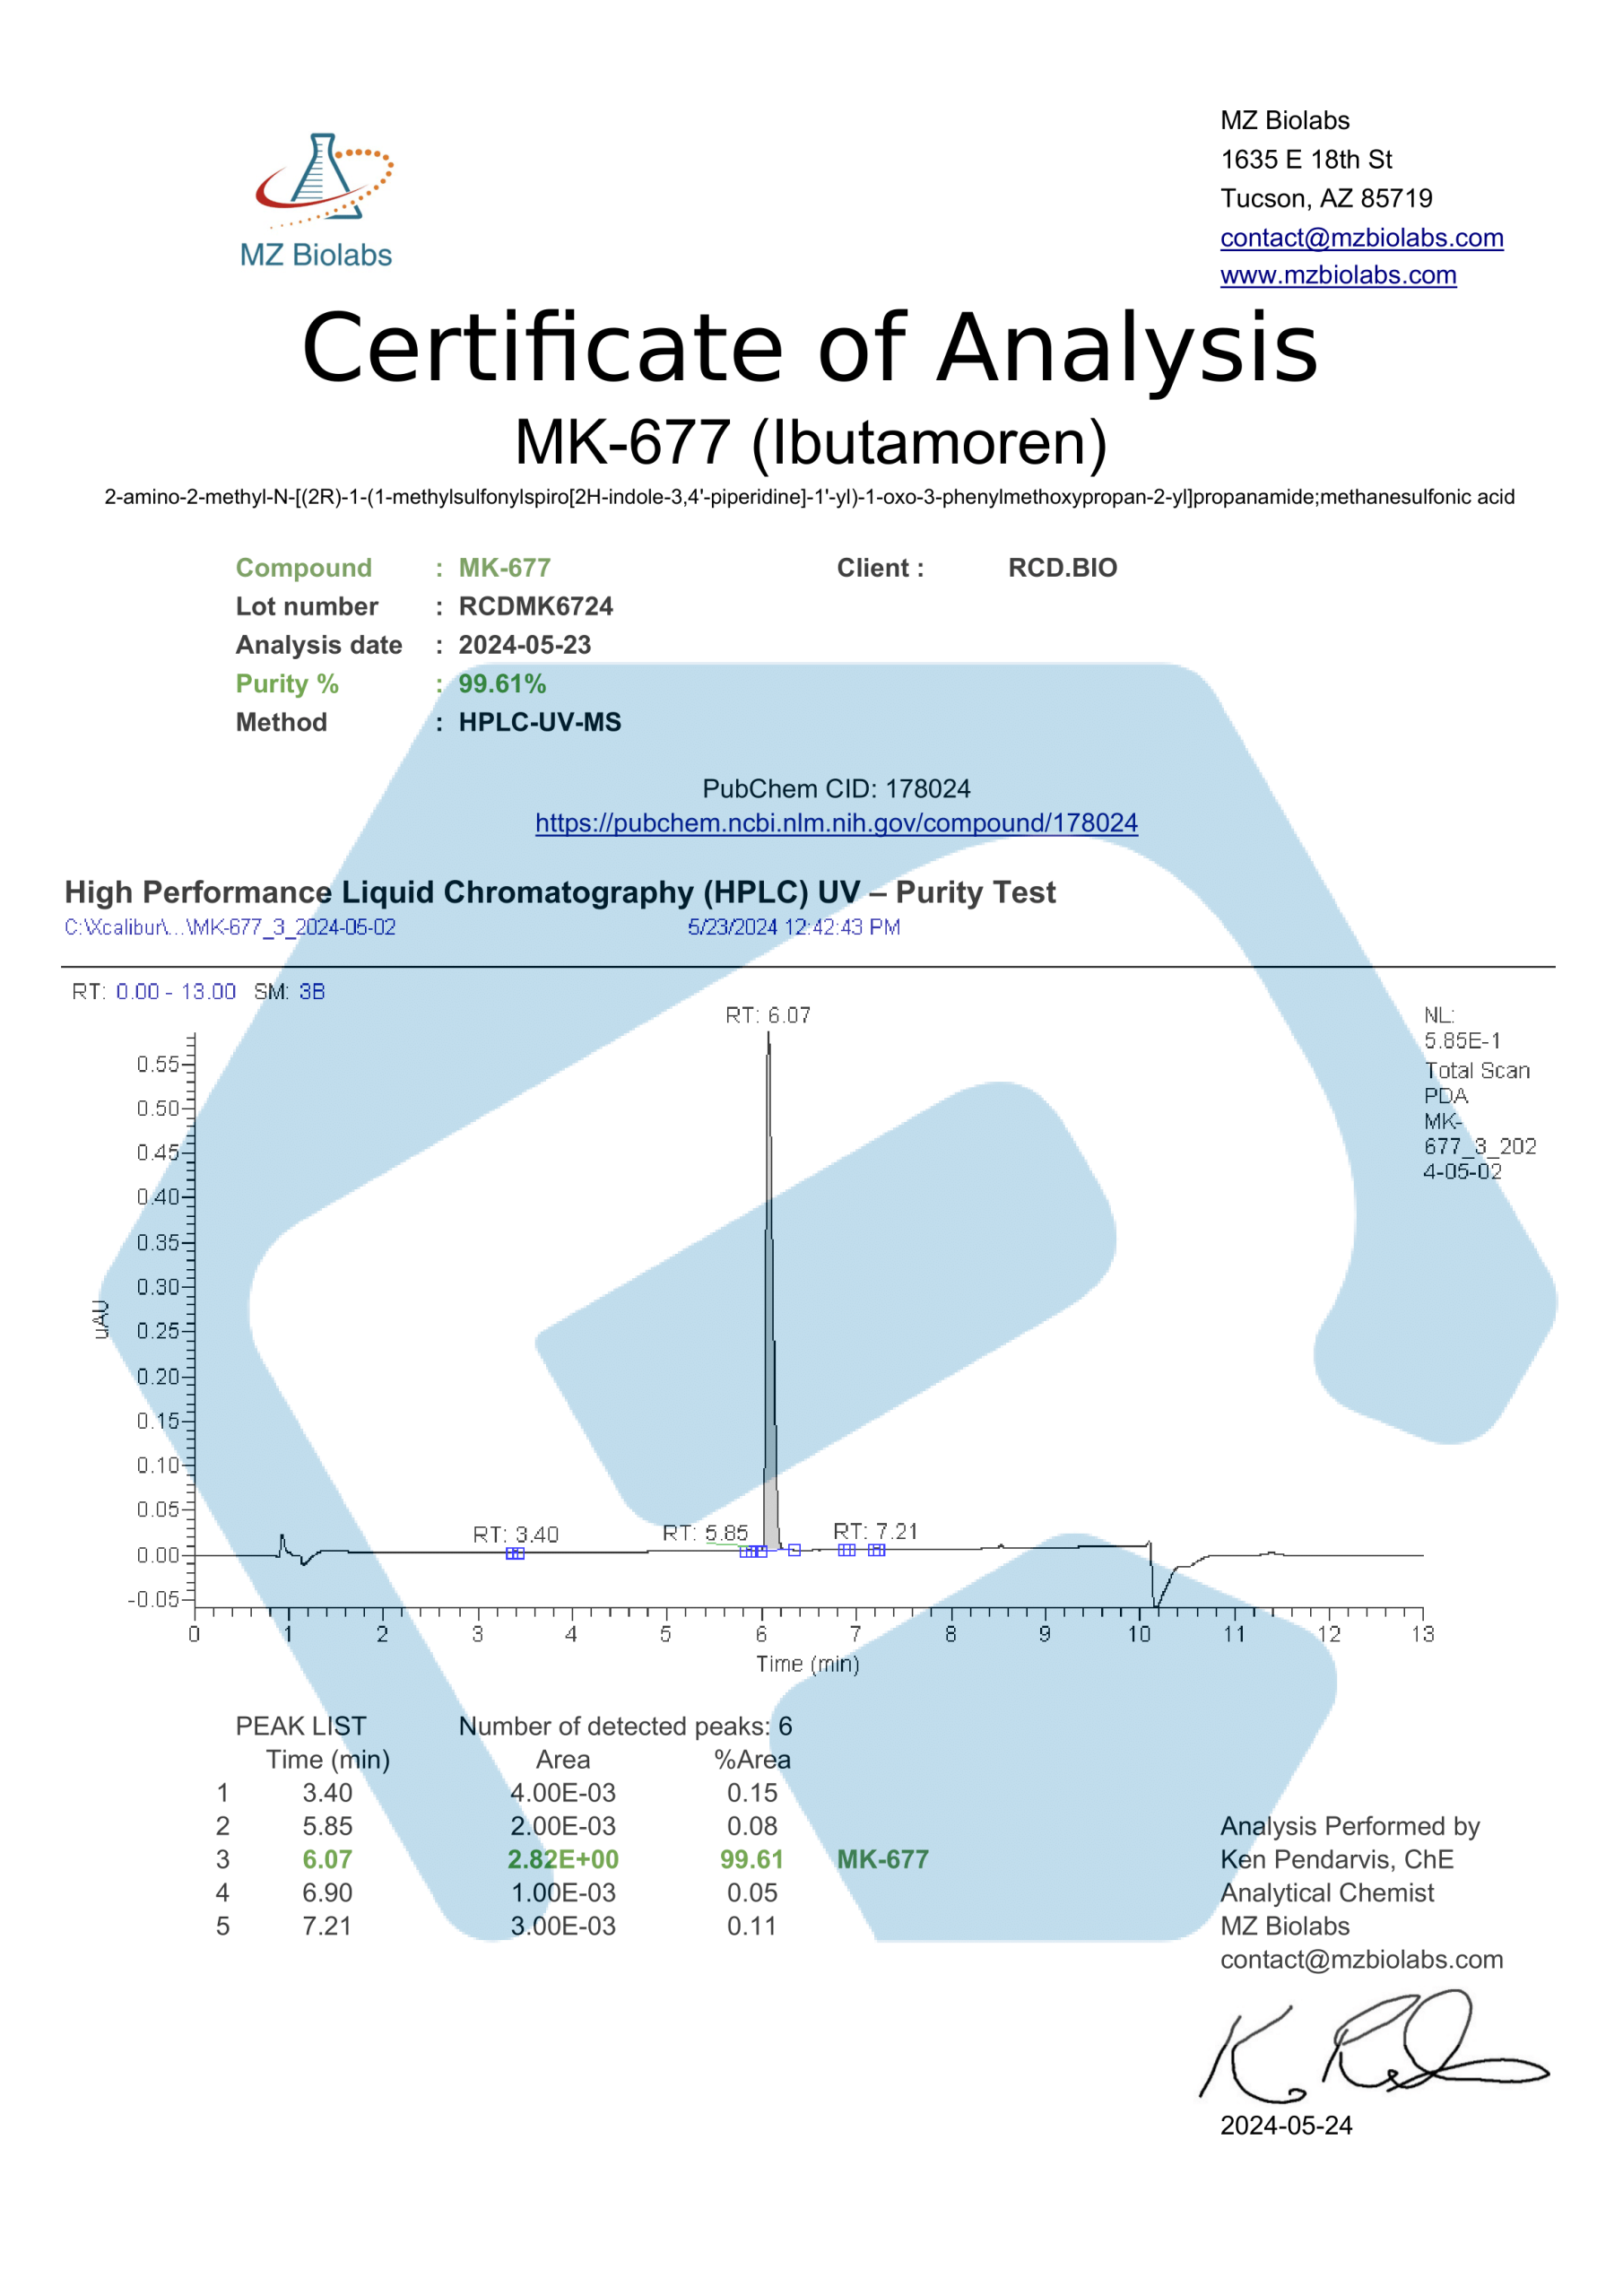
Task: Select lot number value RCDMK6724
Action: [x=536, y=606]
